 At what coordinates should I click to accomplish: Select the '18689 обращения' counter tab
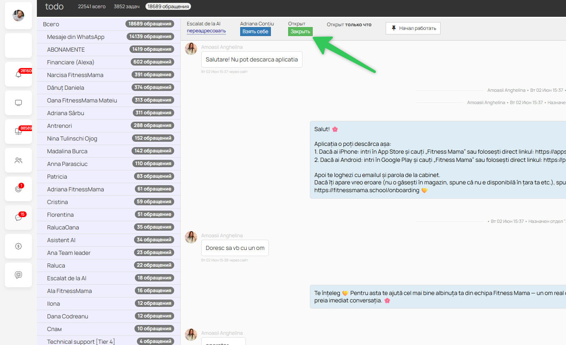pyautogui.click(x=168, y=7)
